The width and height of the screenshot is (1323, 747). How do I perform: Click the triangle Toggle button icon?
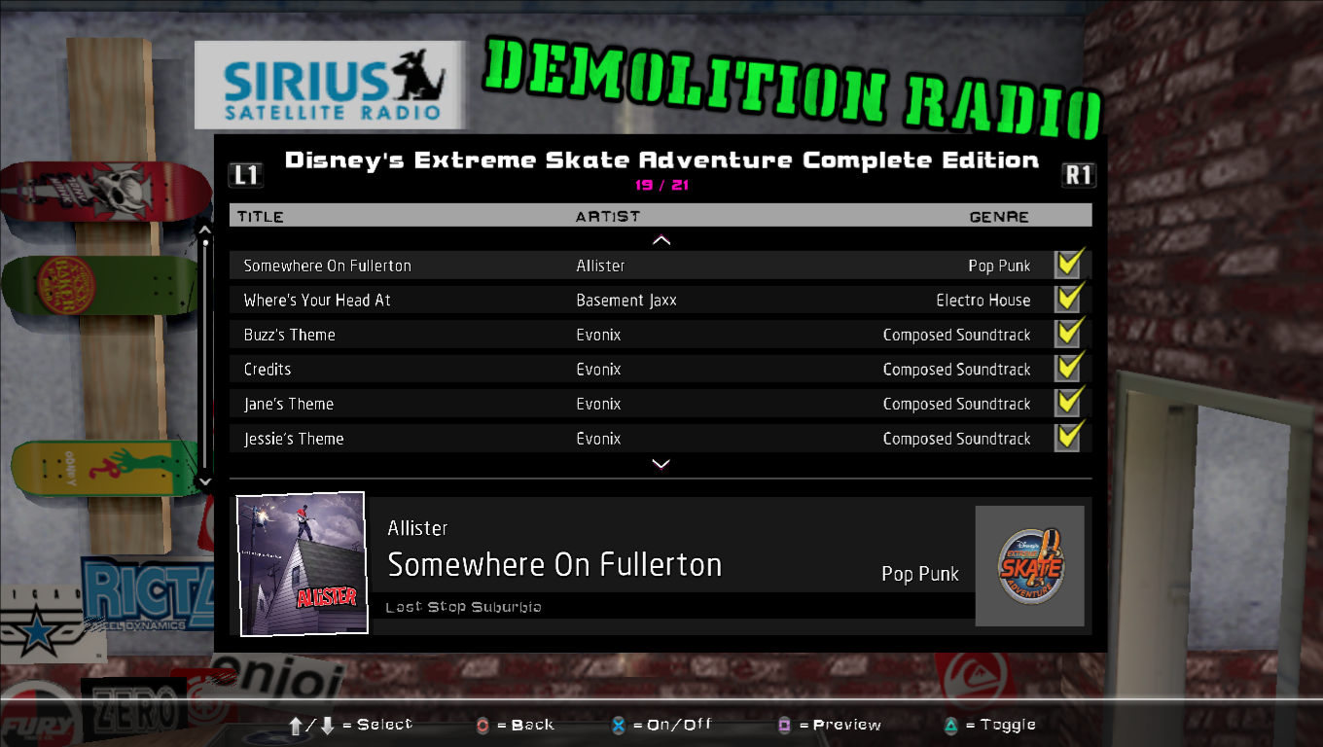950,726
